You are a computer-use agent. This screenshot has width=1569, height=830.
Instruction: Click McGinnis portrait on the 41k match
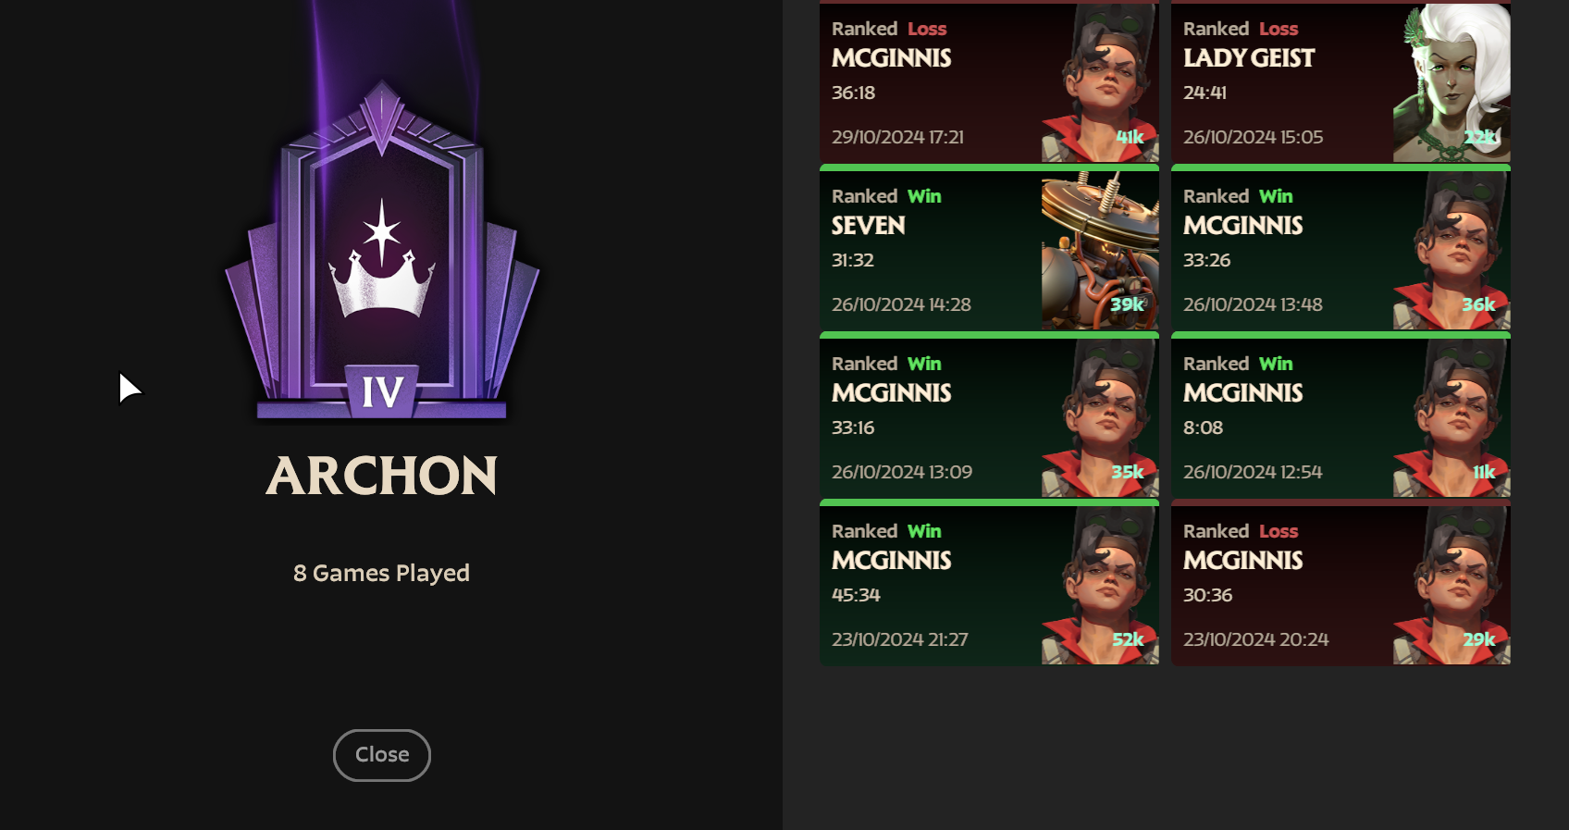click(x=1100, y=83)
